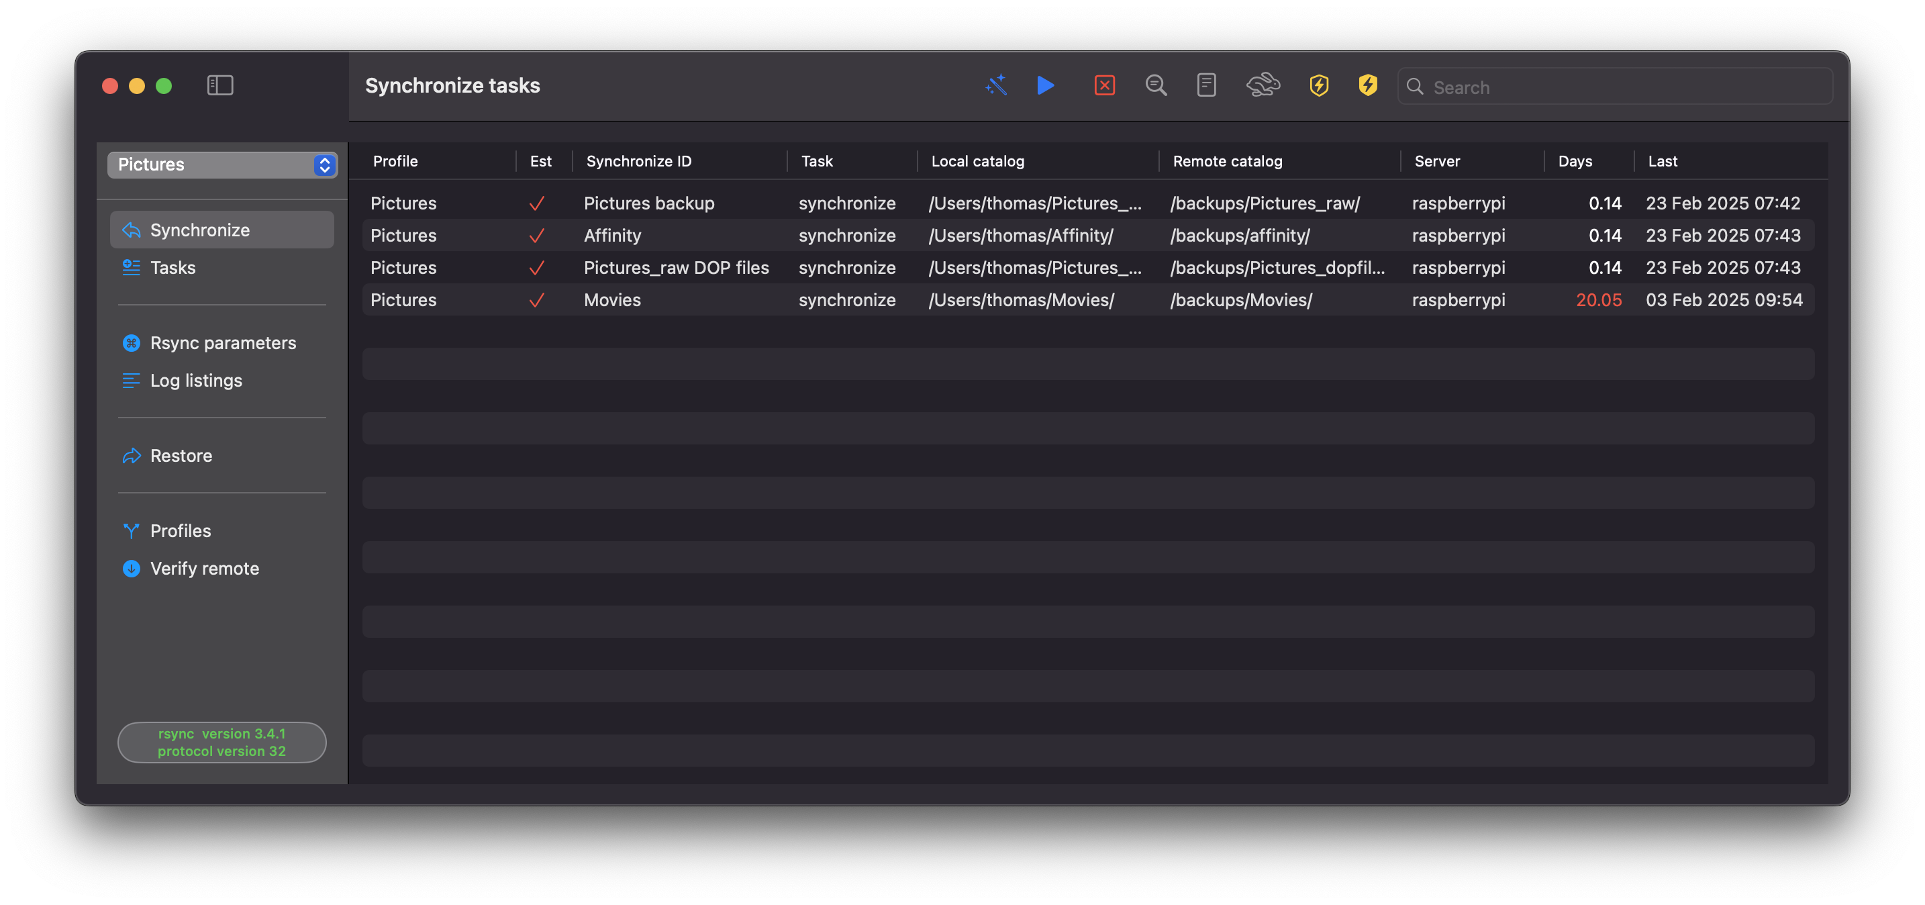
Task: Open Rsync parameters in the sidebar
Action: (222, 342)
